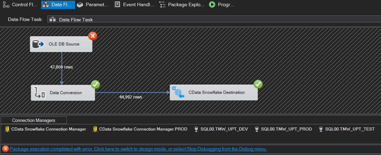The image size is (381, 155).
Task: Switch to the Control Flow tab
Action: (x=20, y=4)
